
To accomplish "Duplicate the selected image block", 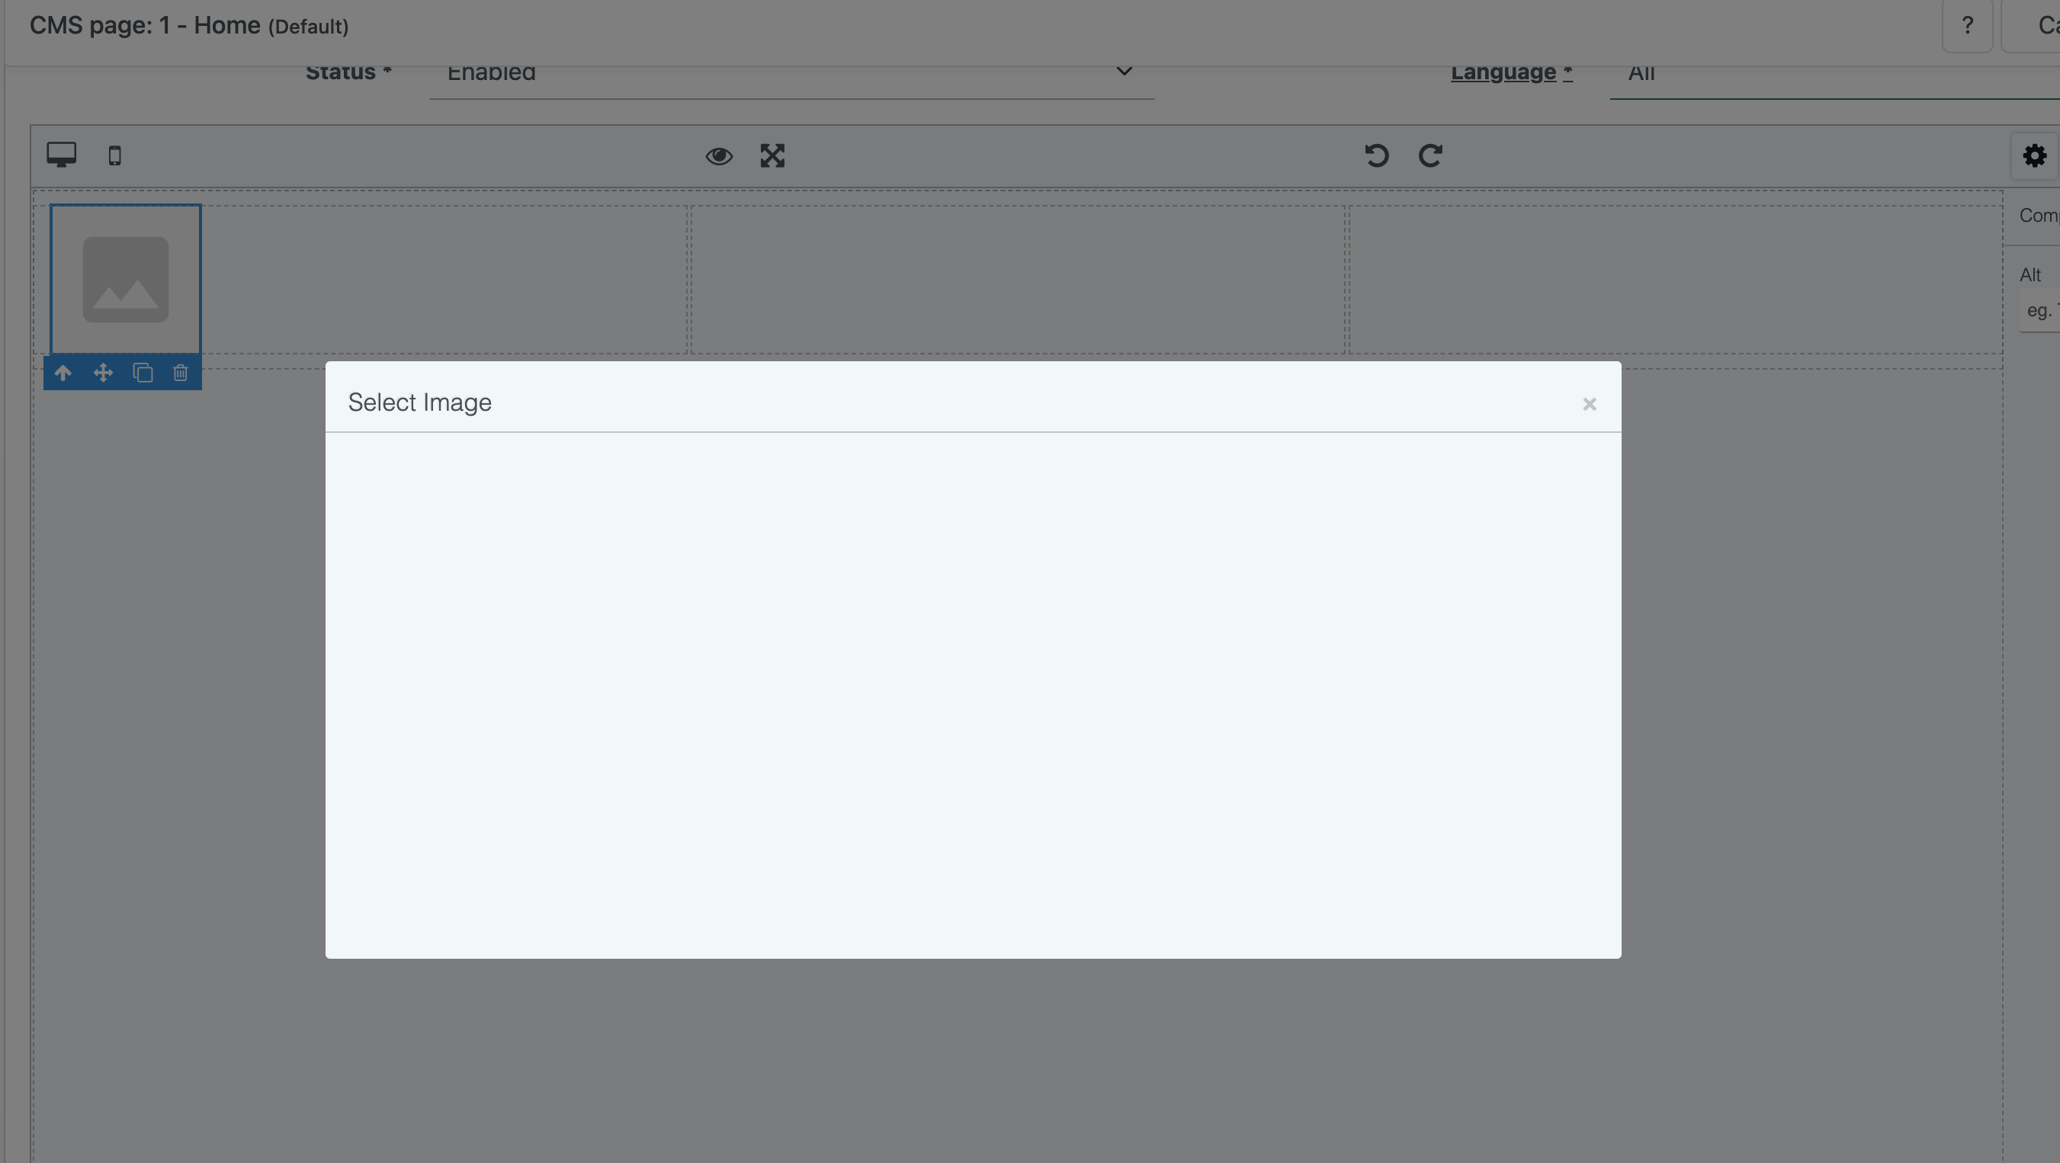I will (x=143, y=373).
